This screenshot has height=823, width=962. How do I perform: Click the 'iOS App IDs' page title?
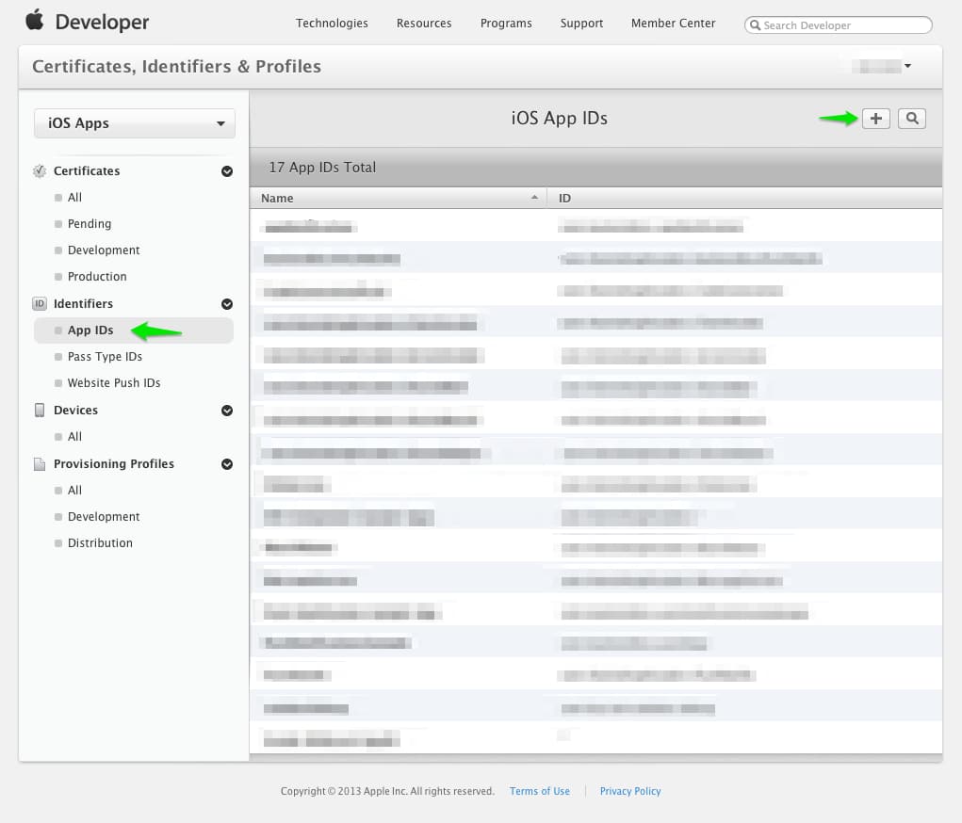[x=560, y=118]
